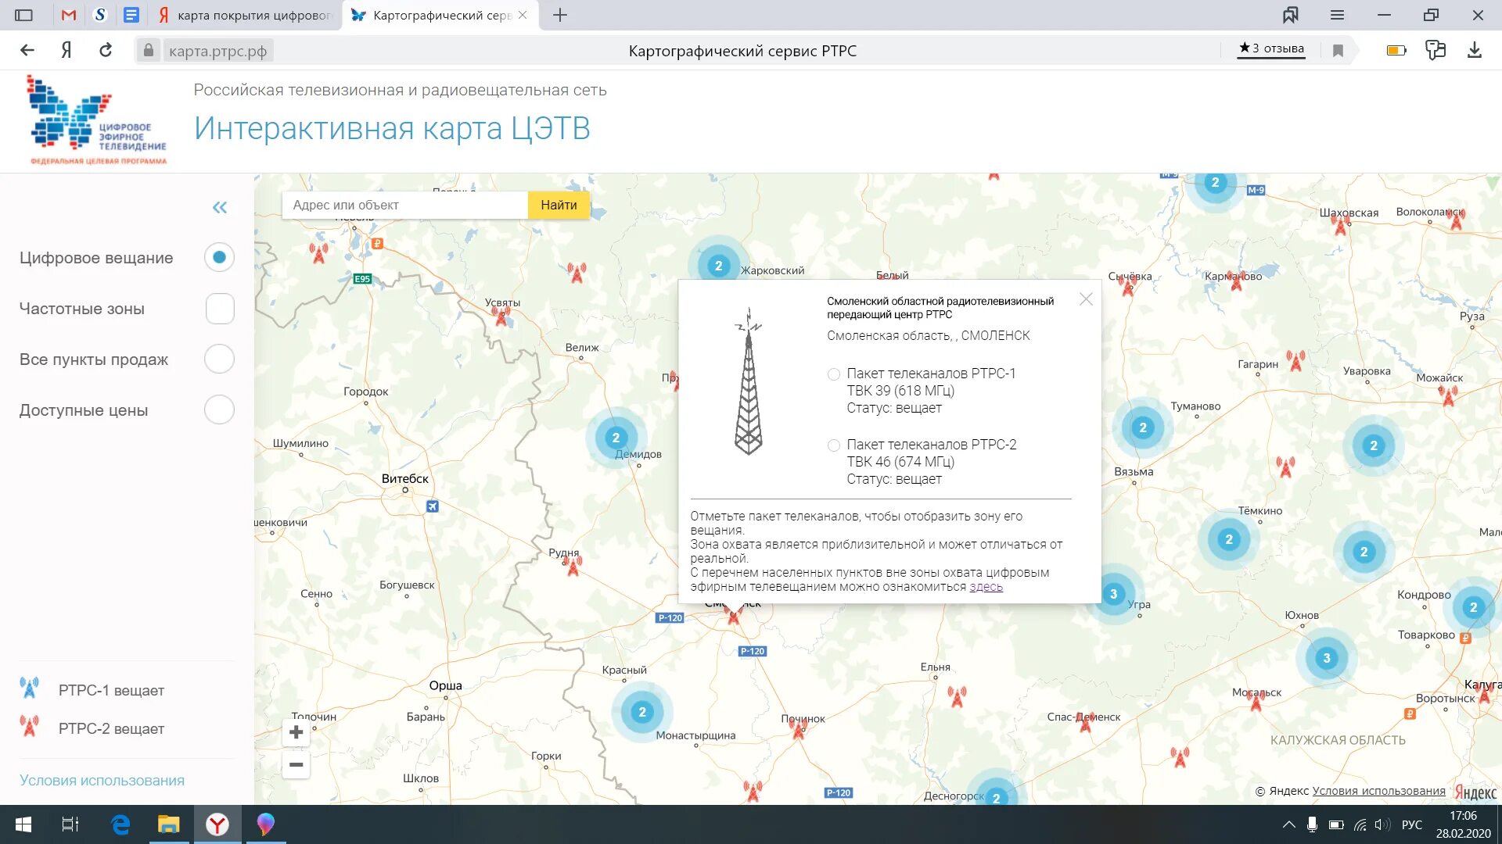The width and height of the screenshot is (1502, 844).
Task: Collapse the left sidebar with double chevron
Action: (220, 207)
